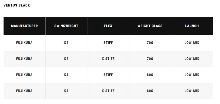Click the STIFF flex cell in the 70G row
220x104 pixels.
pyautogui.click(x=108, y=43)
